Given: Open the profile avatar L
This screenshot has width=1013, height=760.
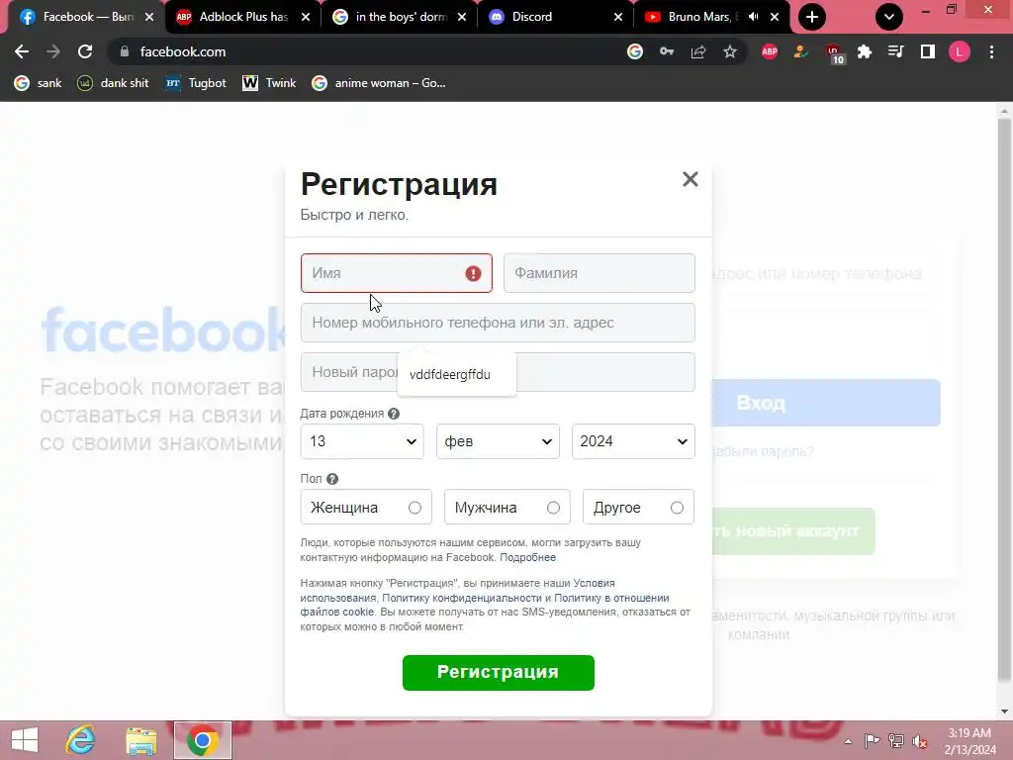Looking at the screenshot, I should 960,51.
